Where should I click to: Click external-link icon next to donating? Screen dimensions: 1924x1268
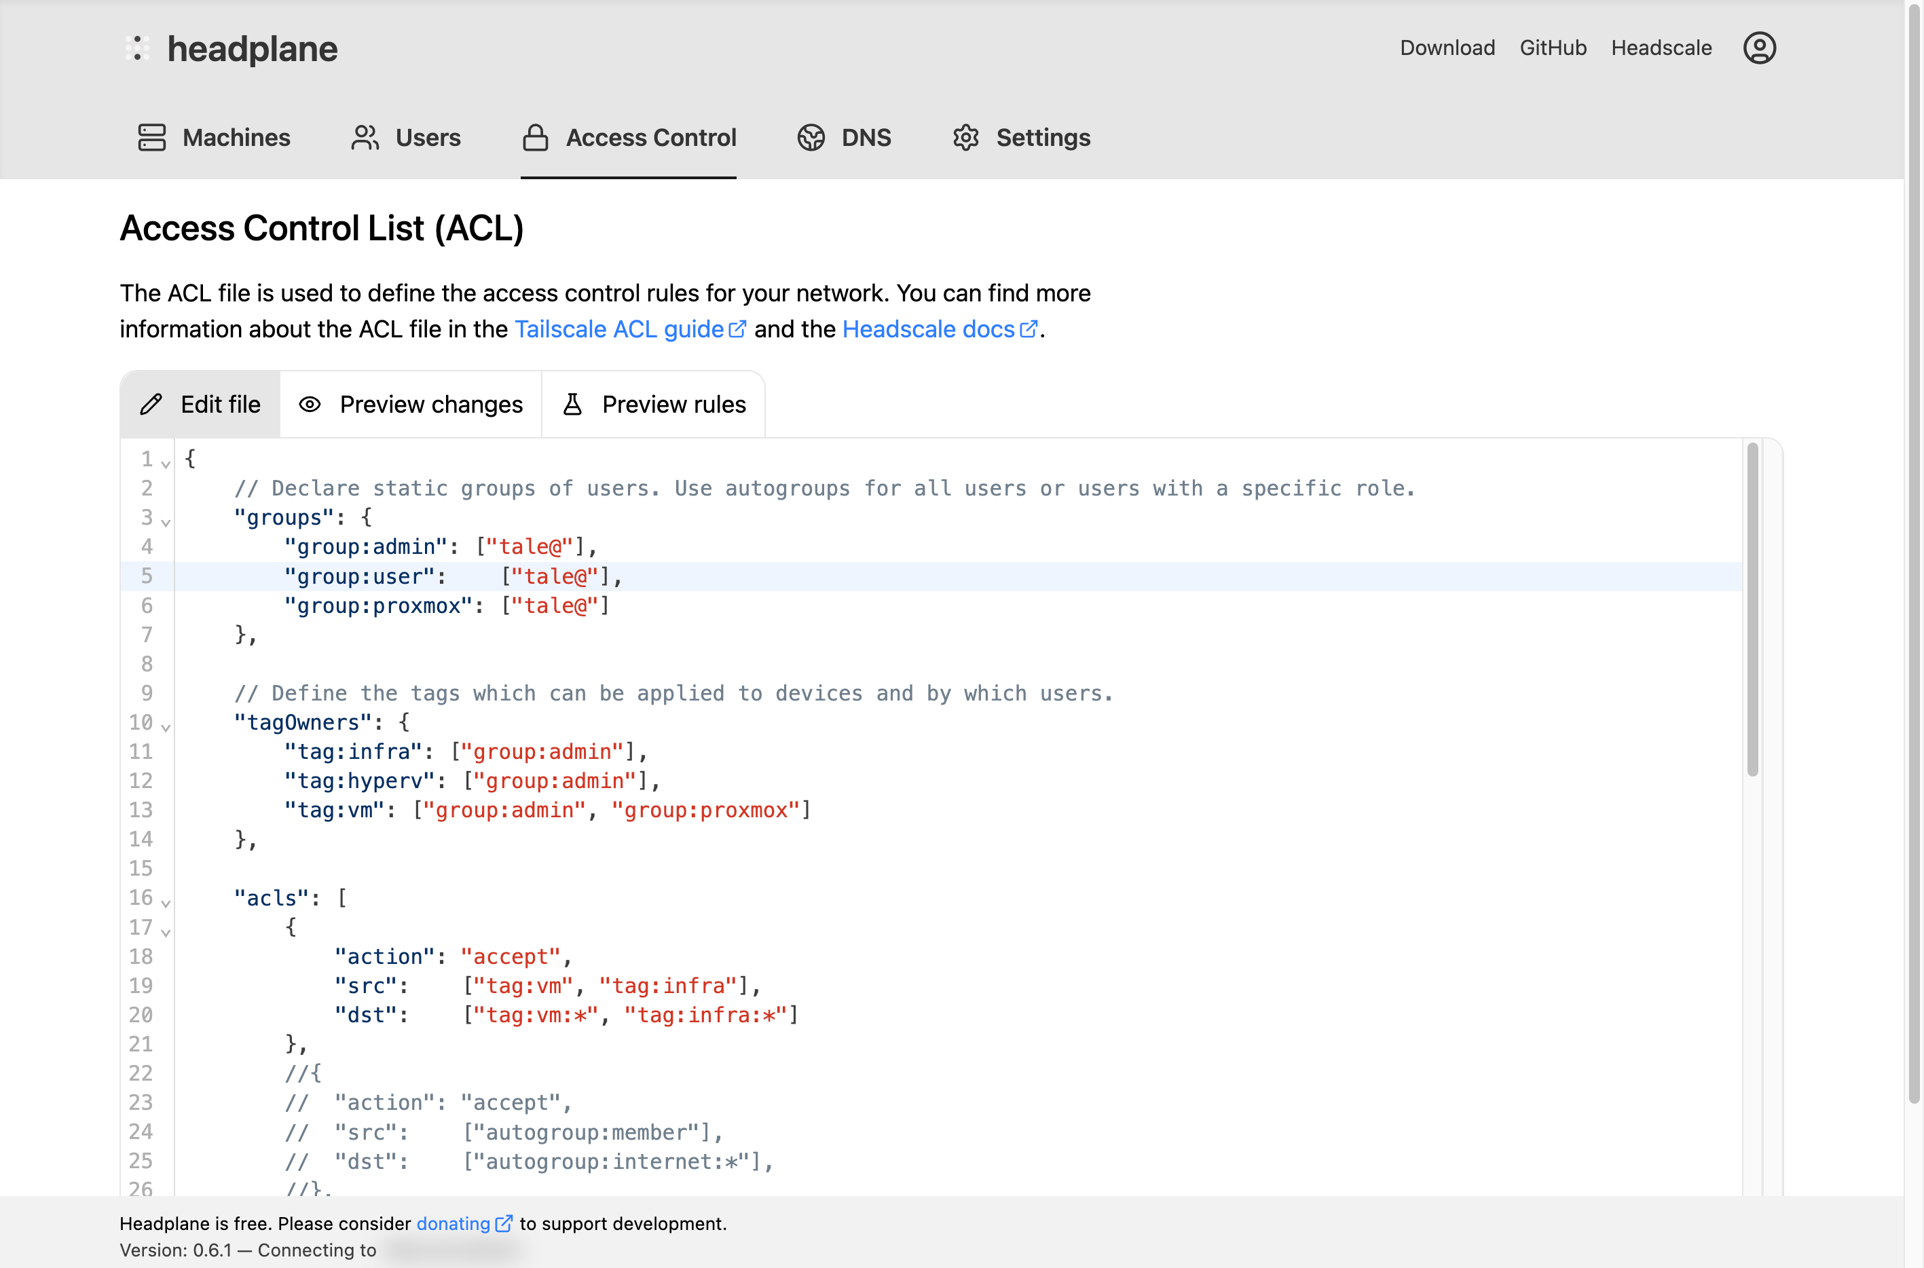point(503,1223)
